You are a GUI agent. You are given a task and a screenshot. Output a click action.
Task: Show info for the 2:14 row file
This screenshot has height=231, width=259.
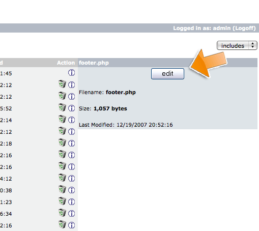71,120
